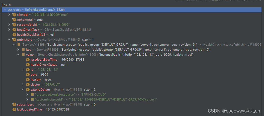Select the port = 9999 row
The width and height of the screenshot is (264, 116).
[132, 74]
